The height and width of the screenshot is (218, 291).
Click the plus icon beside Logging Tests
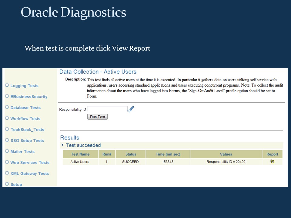point(7,85)
